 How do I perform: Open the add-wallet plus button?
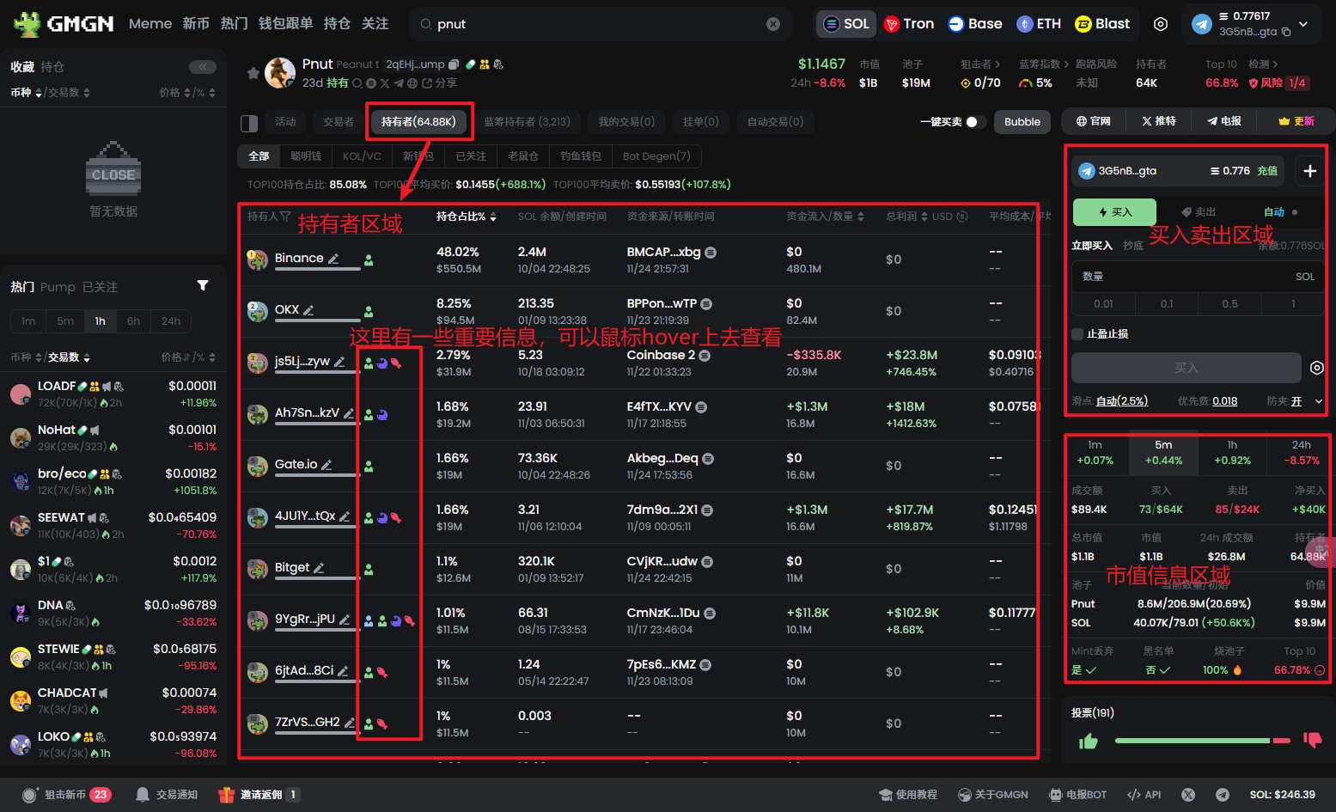[1310, 171]
